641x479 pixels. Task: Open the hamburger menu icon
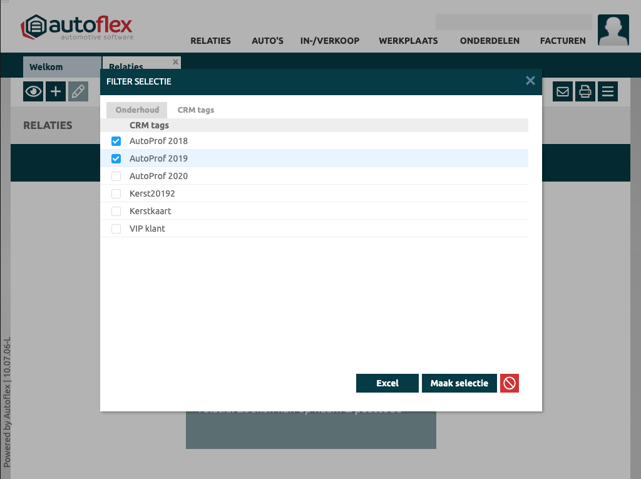coord(608,91)
